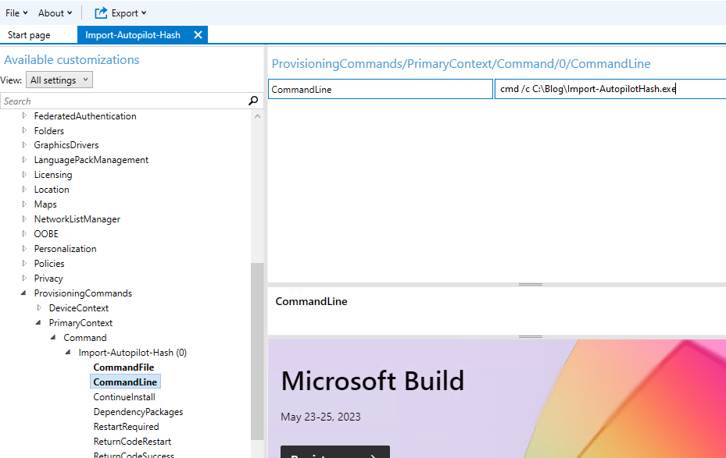Expand the Personalization tree node

pos(24,249)
